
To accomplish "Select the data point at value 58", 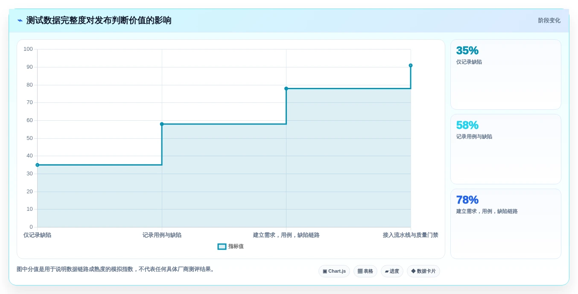I will 162,124.
